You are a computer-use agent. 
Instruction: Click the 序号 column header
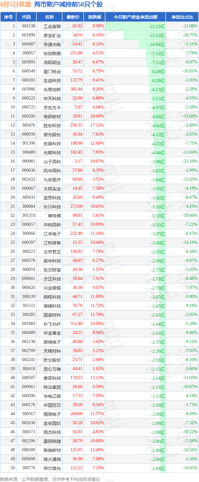8,17
